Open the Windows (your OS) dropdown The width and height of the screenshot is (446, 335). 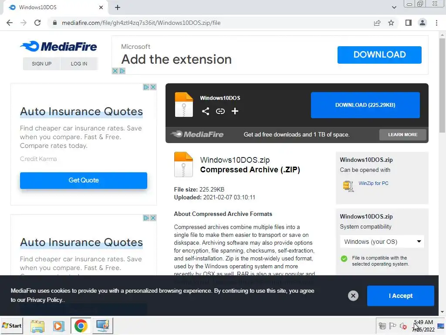[382, 242]
